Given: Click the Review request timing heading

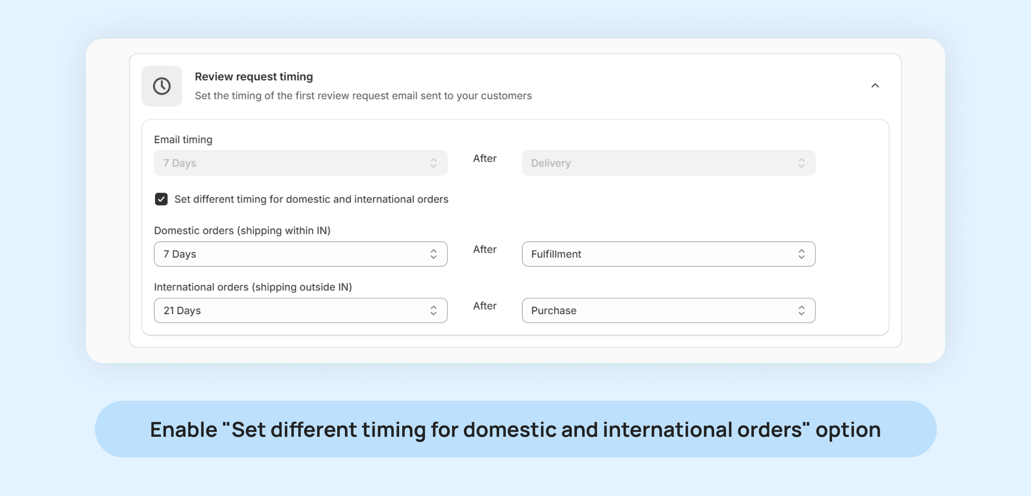Looking at the screenshot, I should coord(253,77).
